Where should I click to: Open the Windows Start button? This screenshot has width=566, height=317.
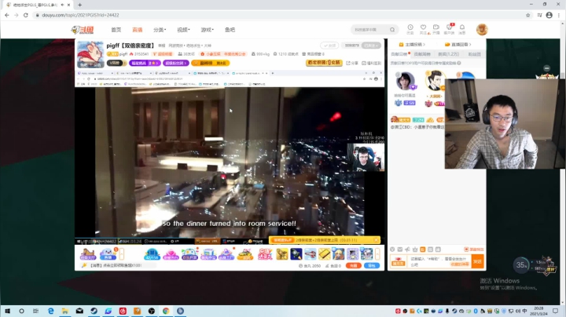pos(7,311)
